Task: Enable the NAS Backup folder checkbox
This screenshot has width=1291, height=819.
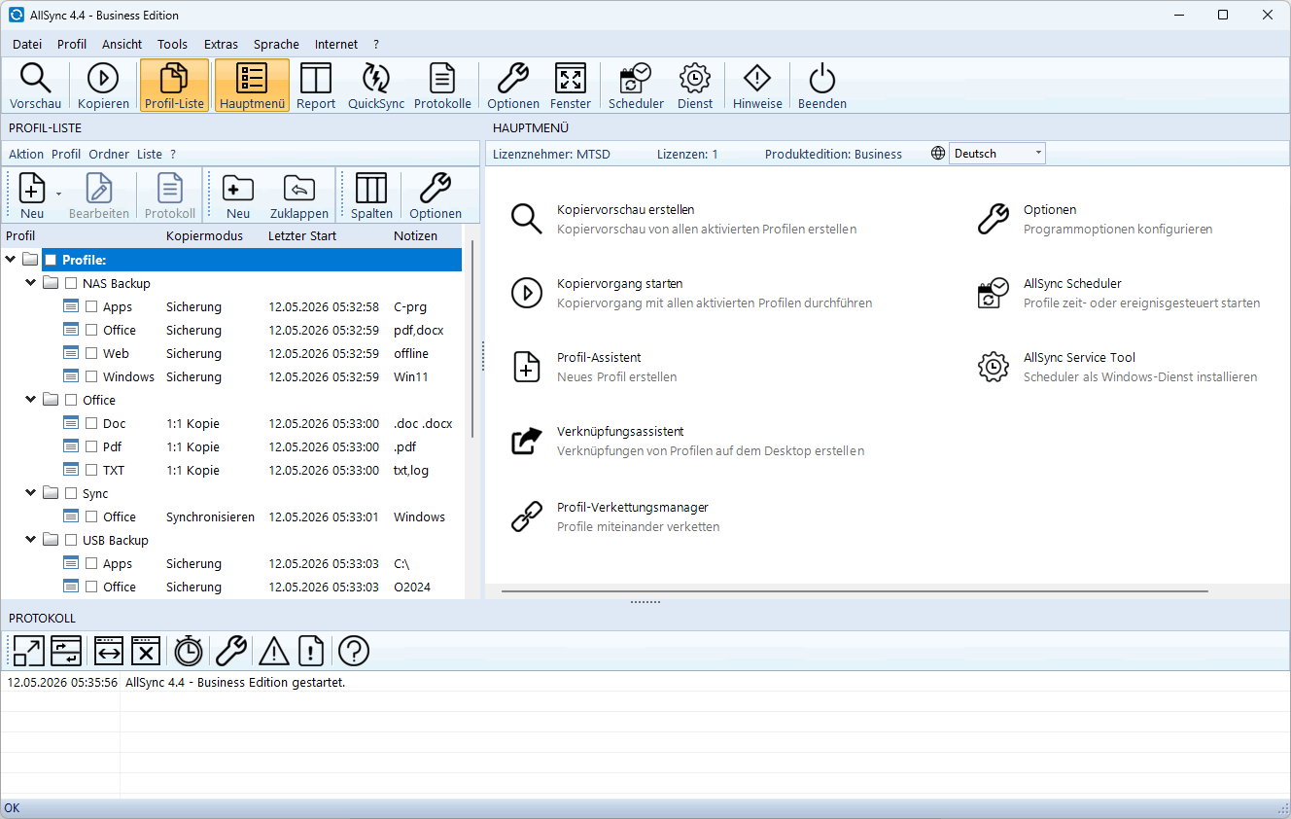Action: [71, 283]
